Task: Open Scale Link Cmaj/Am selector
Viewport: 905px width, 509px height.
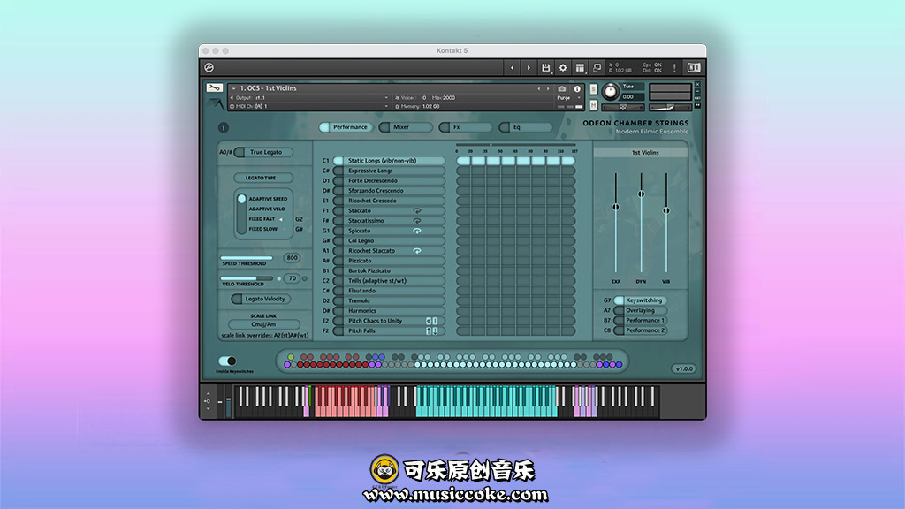Action: pos(263,324)
